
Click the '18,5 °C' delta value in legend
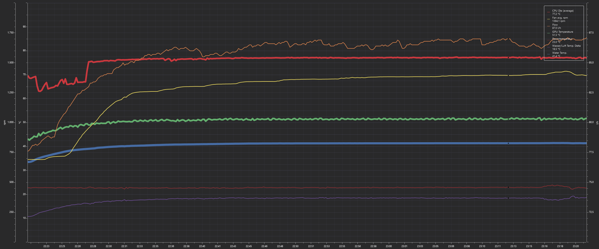click(x=556, y=49)
